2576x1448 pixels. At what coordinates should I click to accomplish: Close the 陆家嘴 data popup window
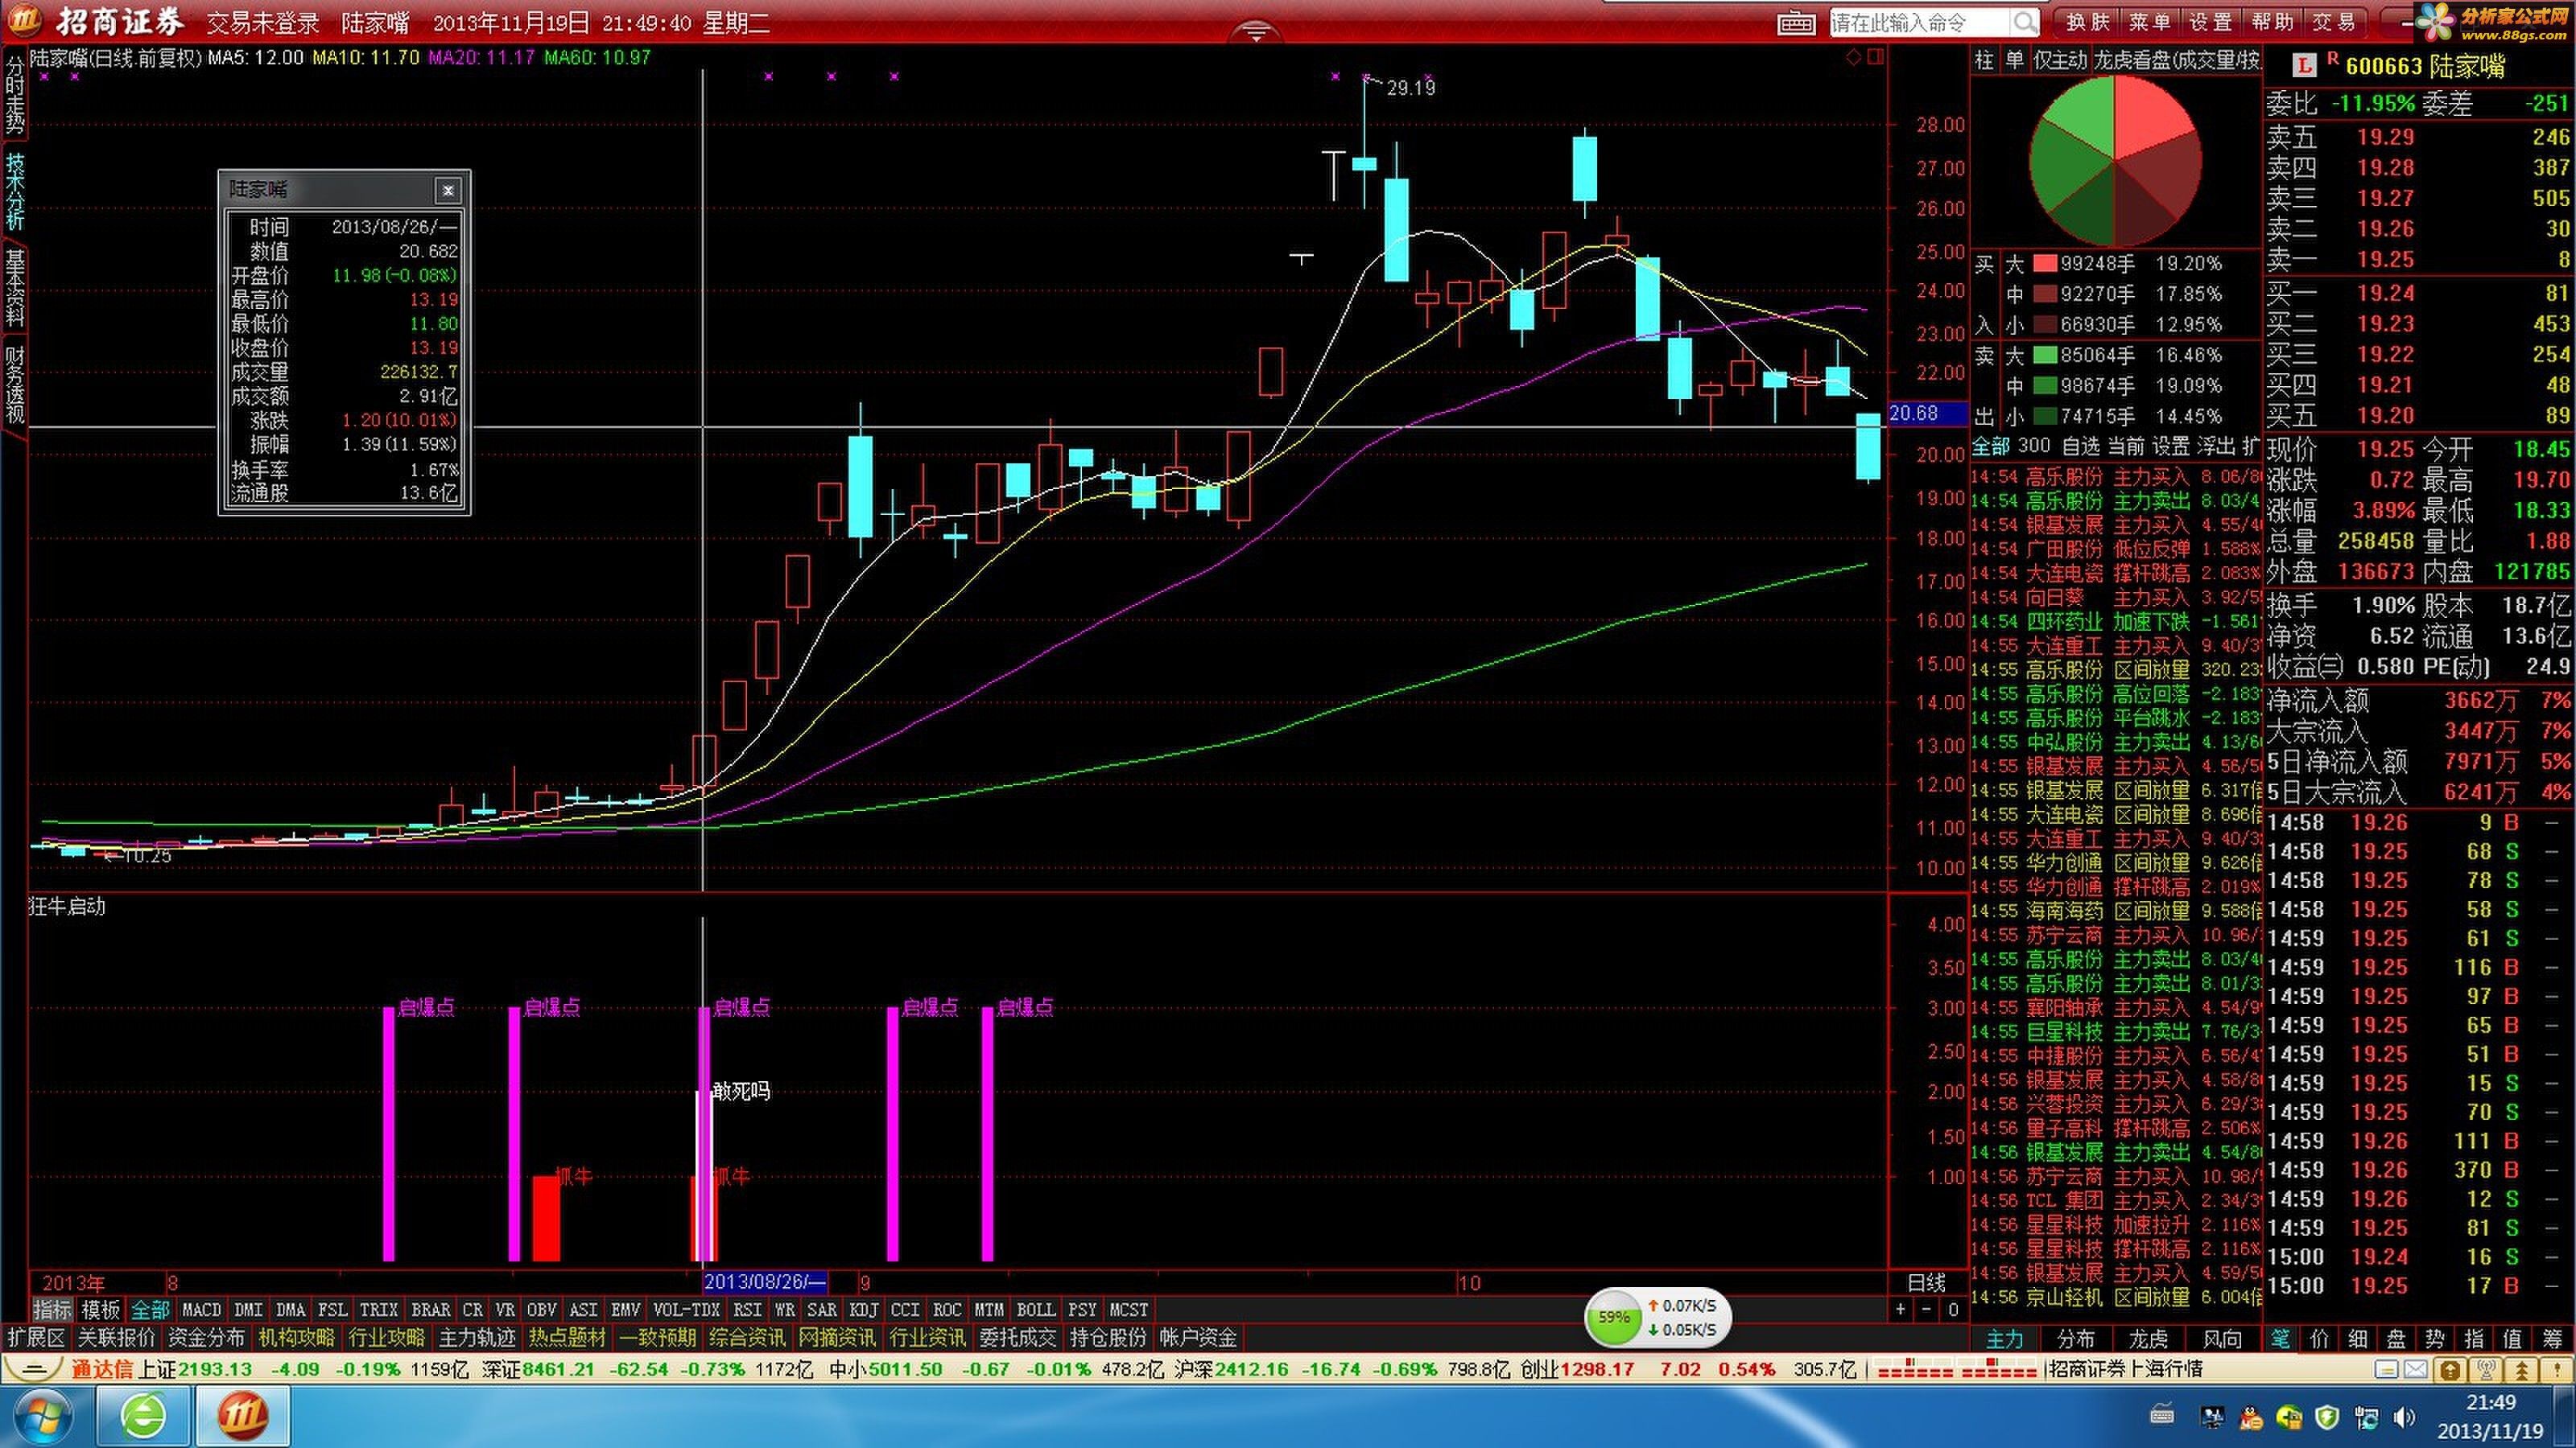click(x=448, y=190)
